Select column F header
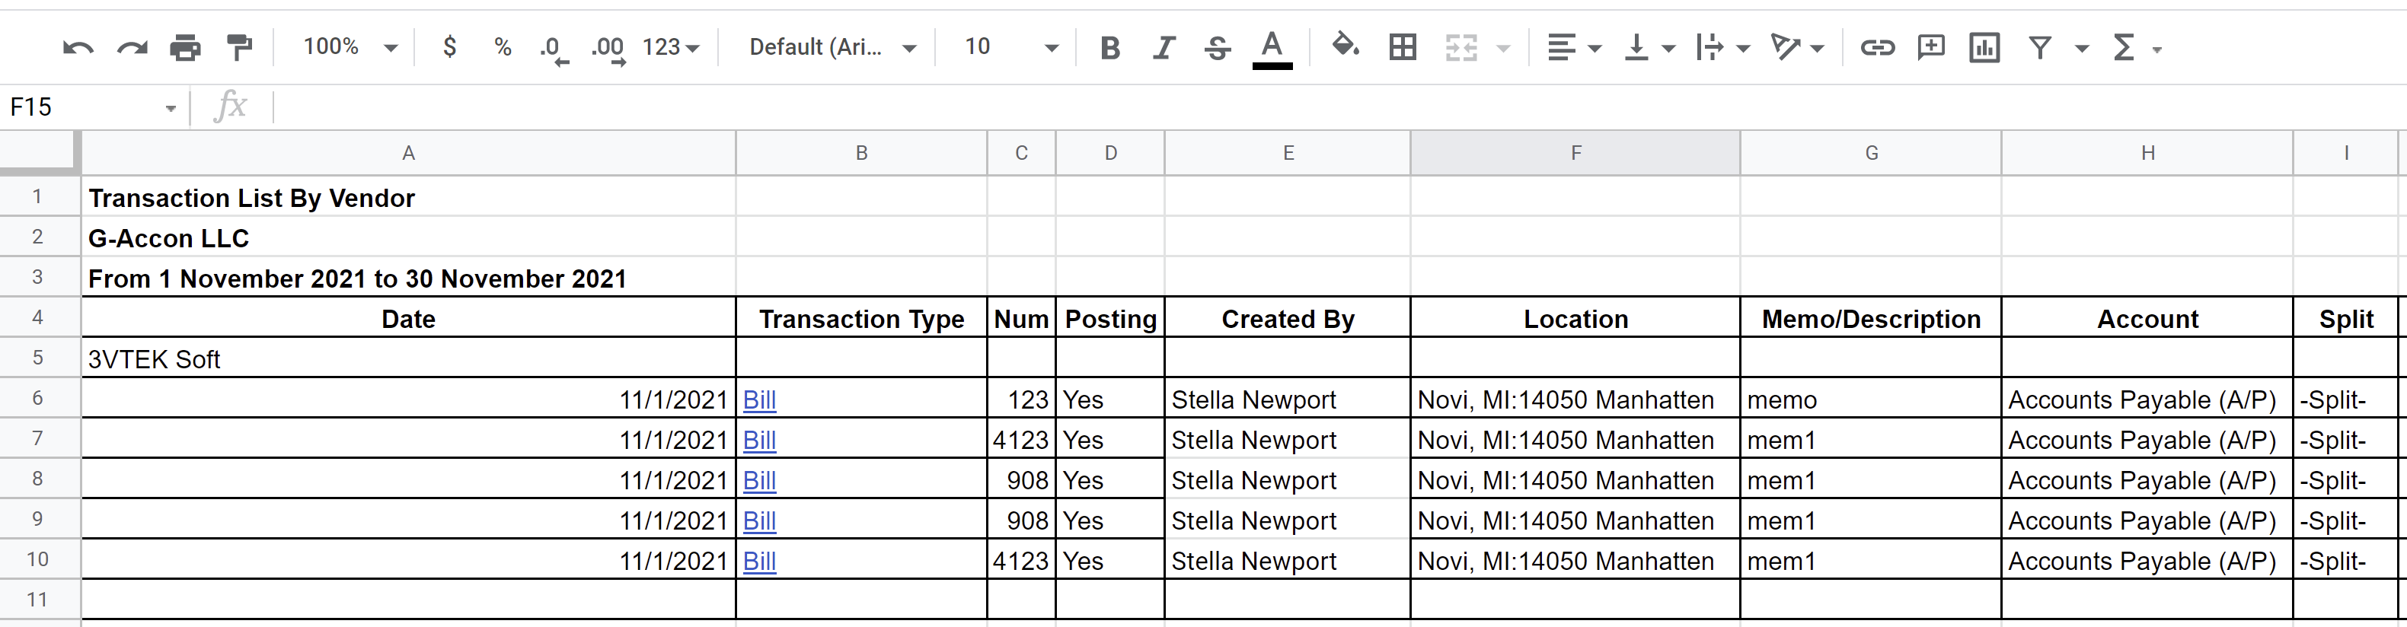Screen dimensions: 2407x627 1575,153
